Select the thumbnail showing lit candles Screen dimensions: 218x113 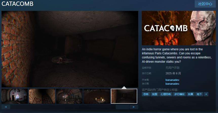click(97, 96)
